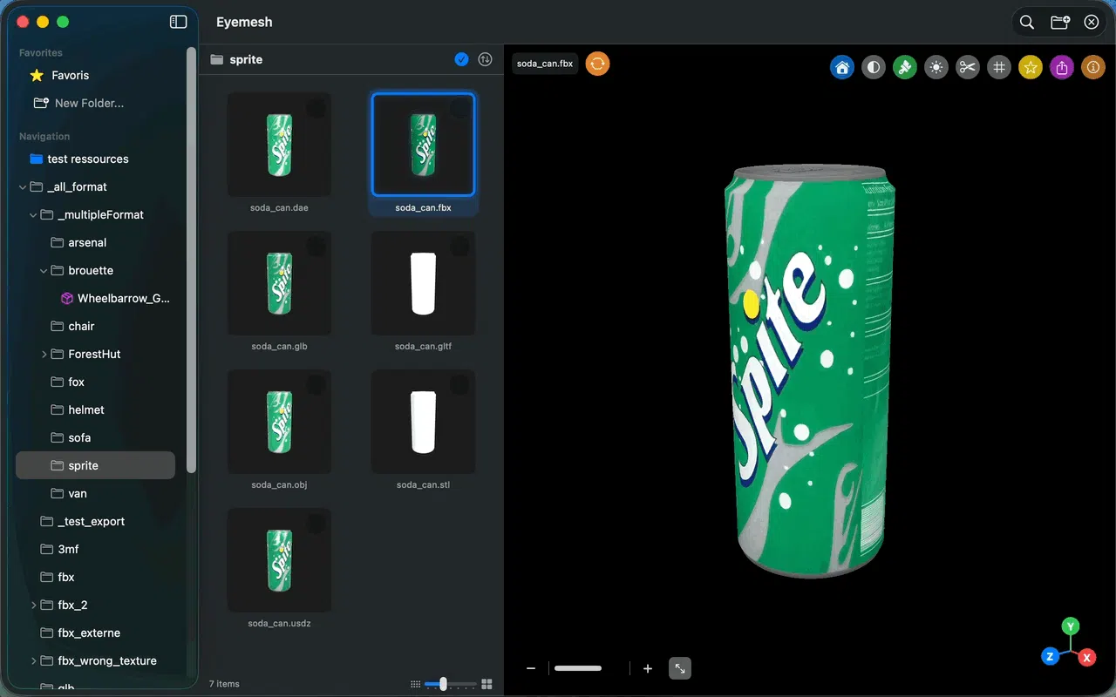This screenshot has height=697, width=1116.
Task: Click the purple cube icon beside Wheelbarrow_G...
Action: (67, 298)
